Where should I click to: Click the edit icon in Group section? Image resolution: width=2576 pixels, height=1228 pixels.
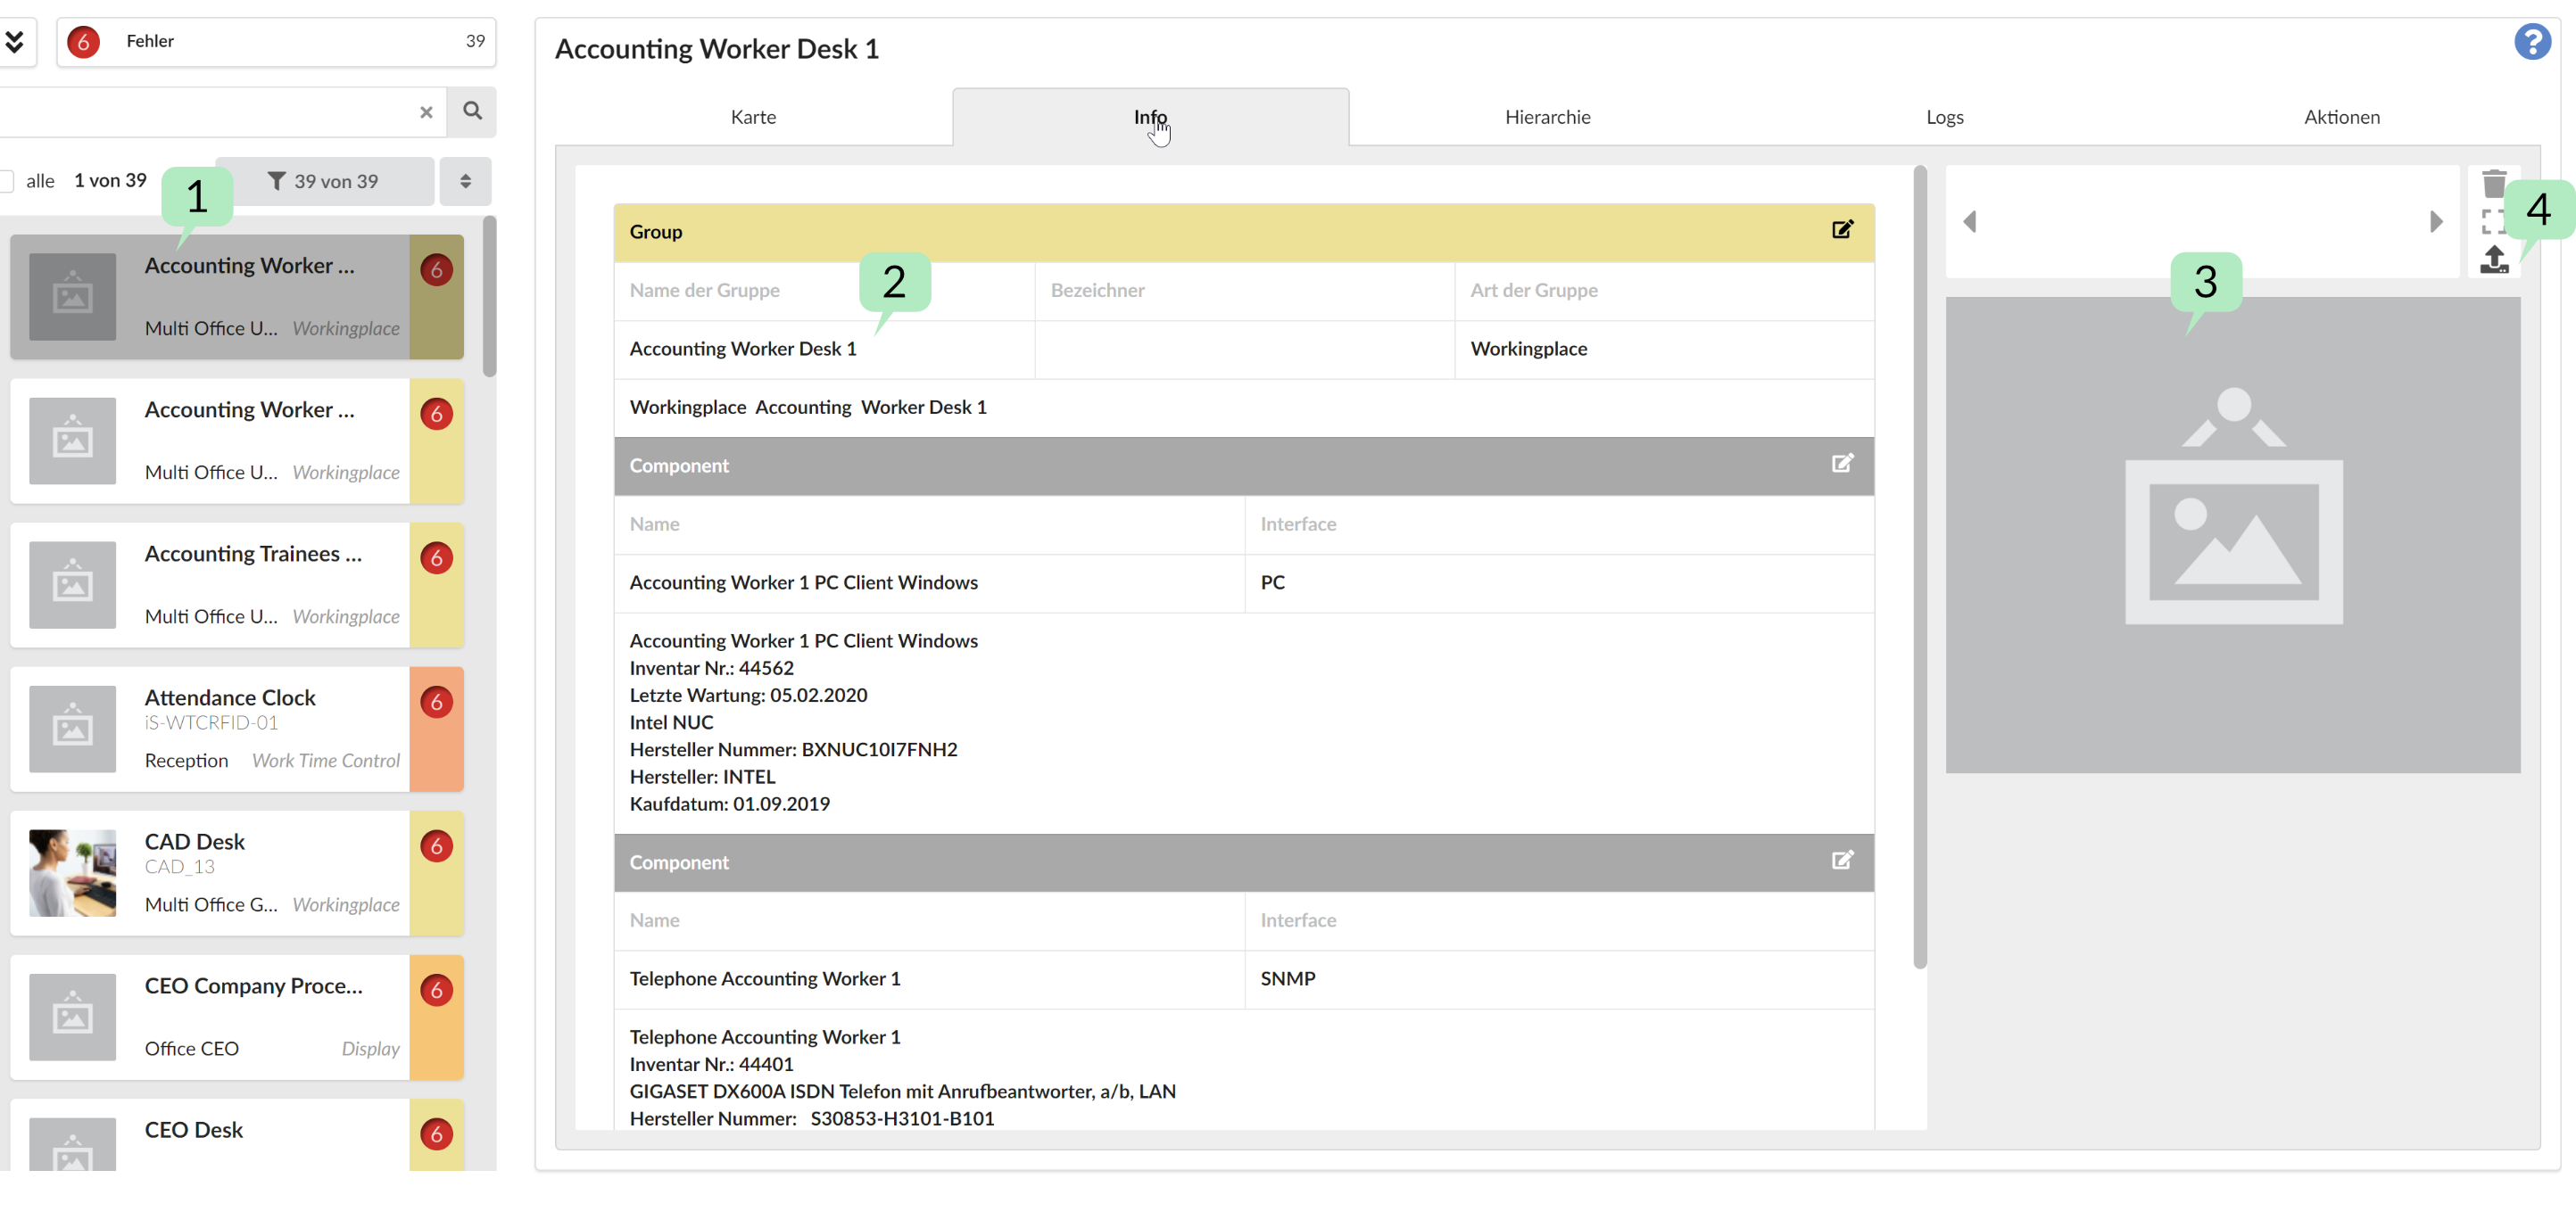point(1842,228)
